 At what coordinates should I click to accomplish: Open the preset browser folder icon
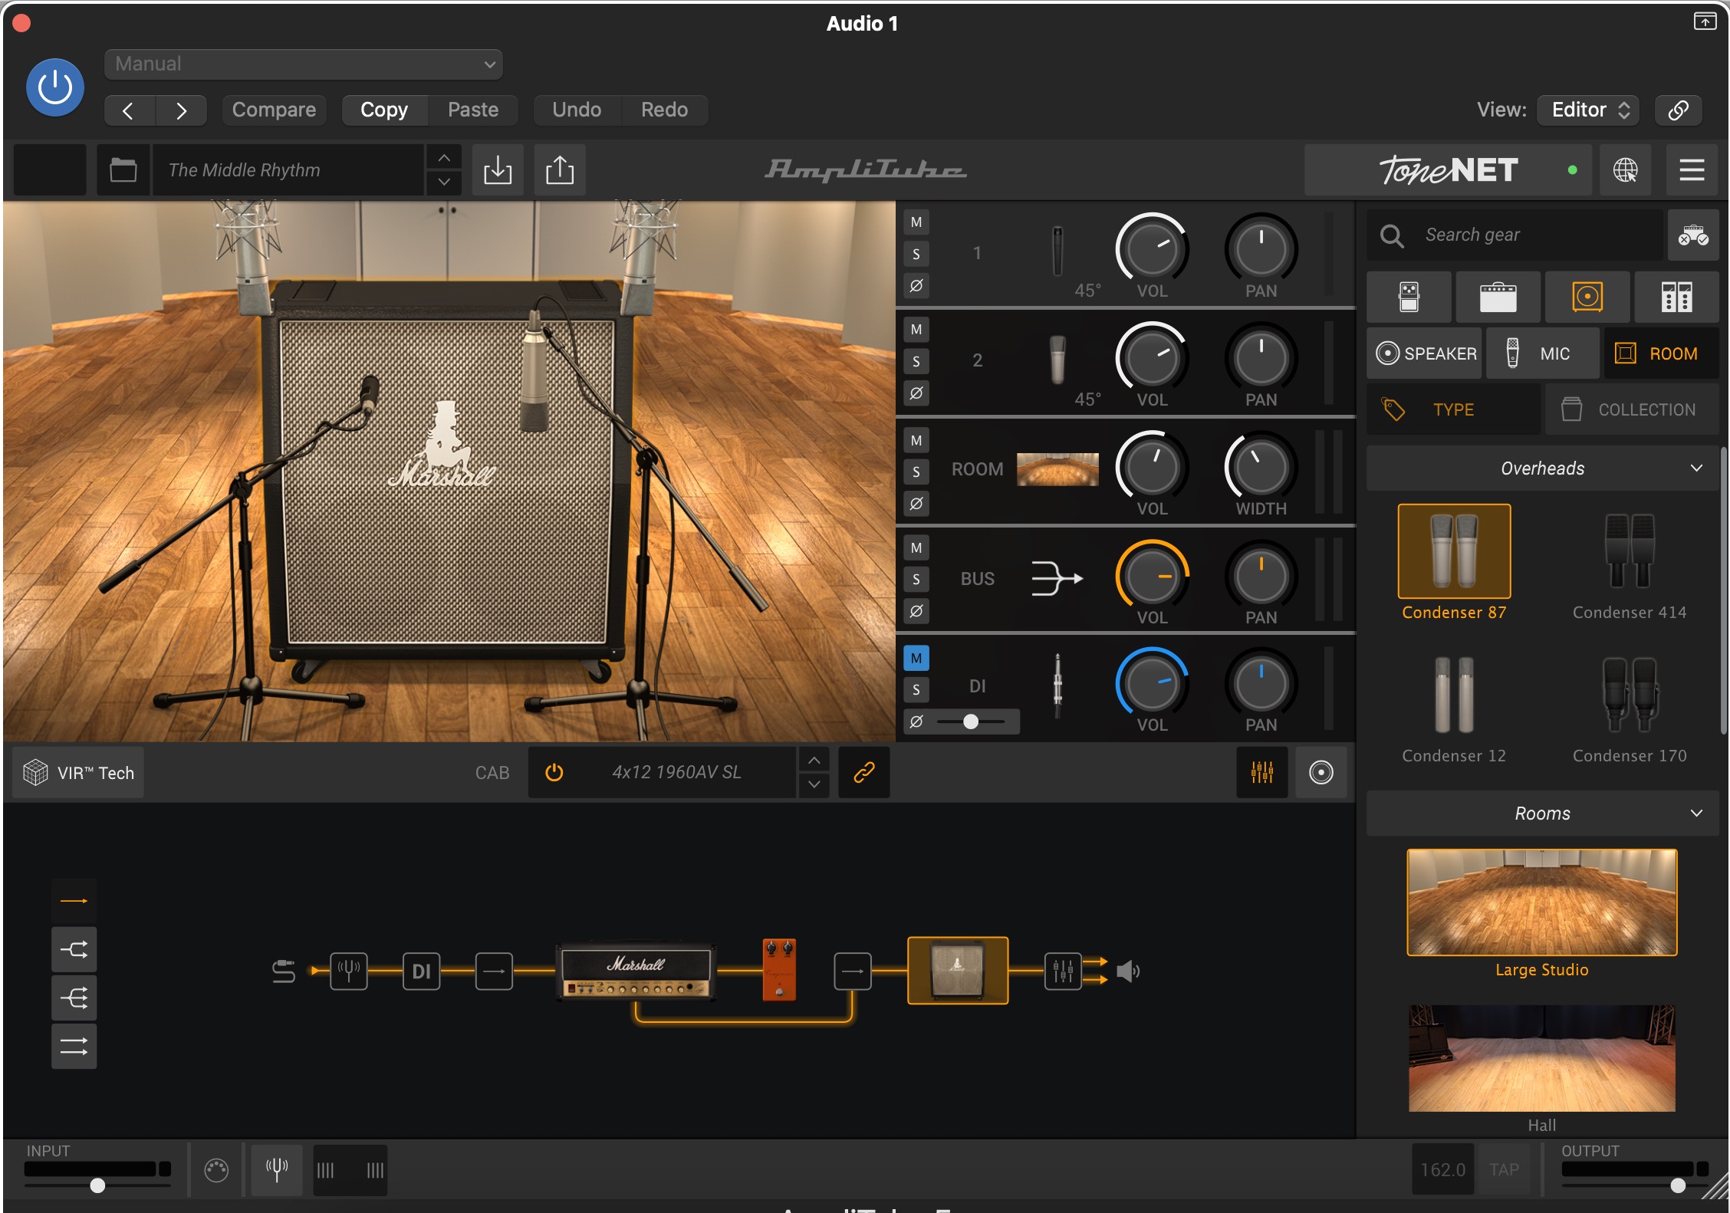pos(123,170)
